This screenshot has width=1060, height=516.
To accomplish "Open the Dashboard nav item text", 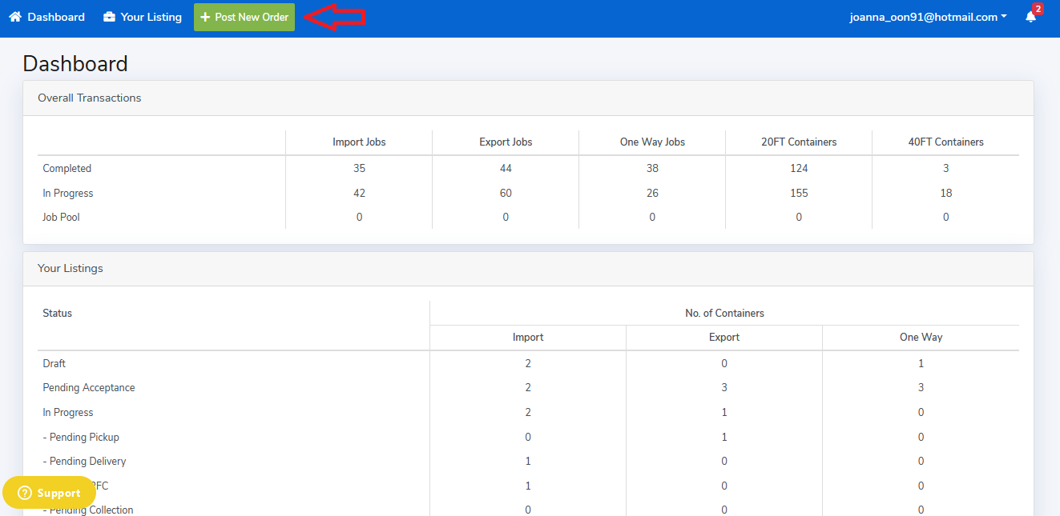I will [56, 17].
